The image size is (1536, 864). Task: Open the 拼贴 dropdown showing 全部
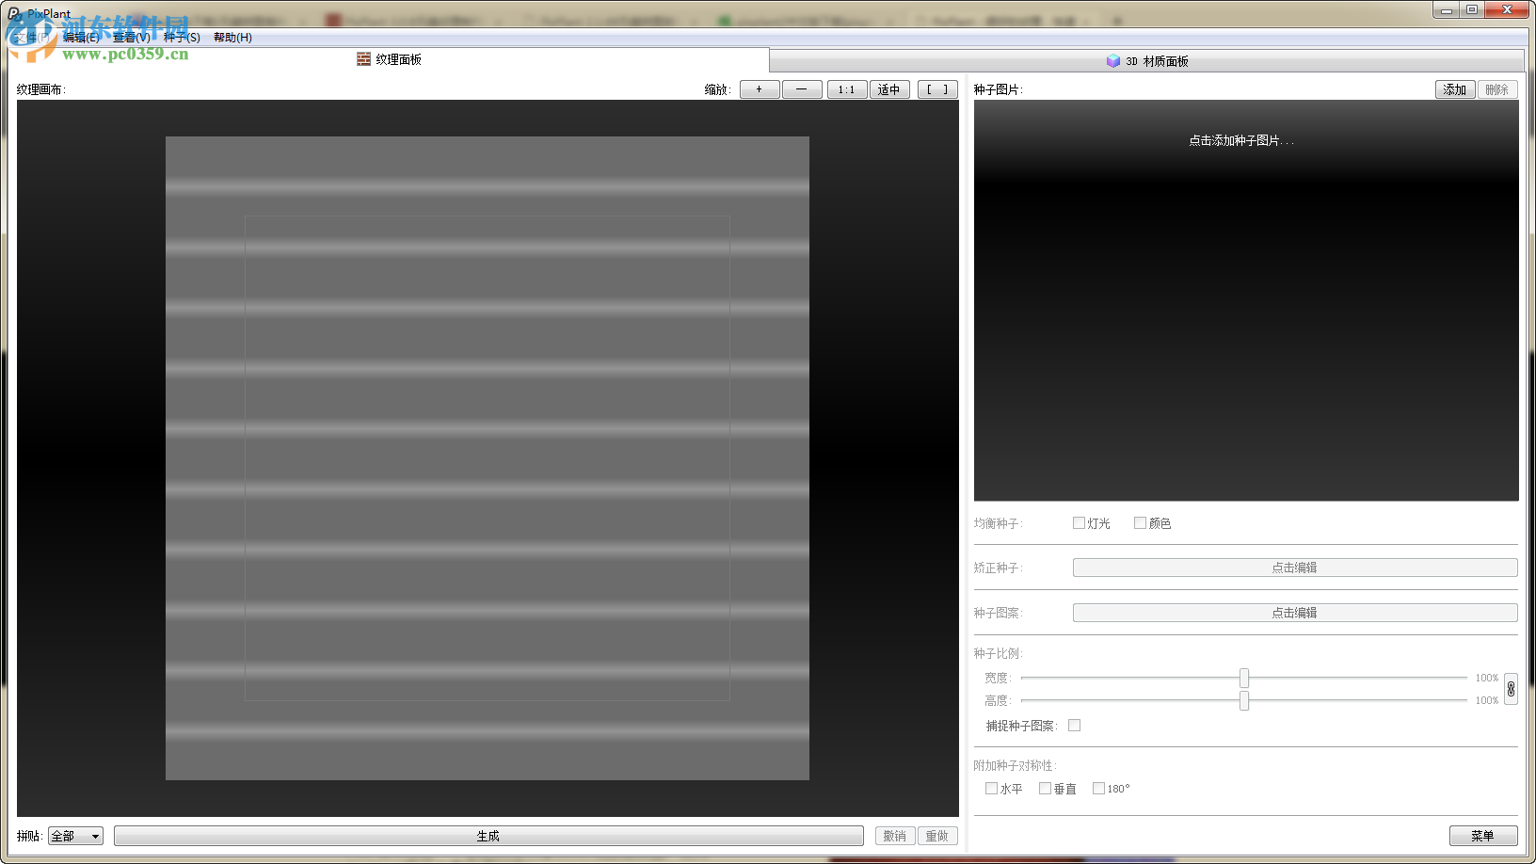pyautogui.click(x=75, y=836)
